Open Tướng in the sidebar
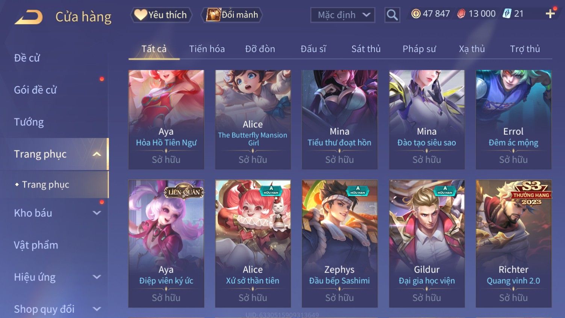This screenshot has width=565, height=318. pos(29,122)
